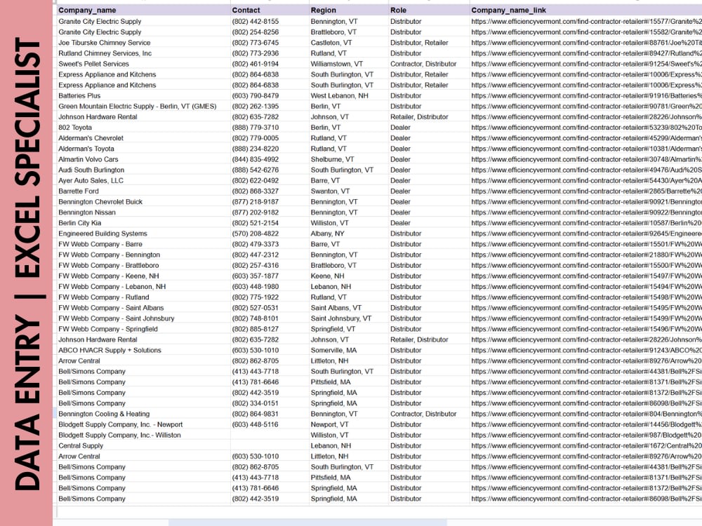
Task: Click Role cell for Sweet's Pellet Services
Action: click(429, 64)
